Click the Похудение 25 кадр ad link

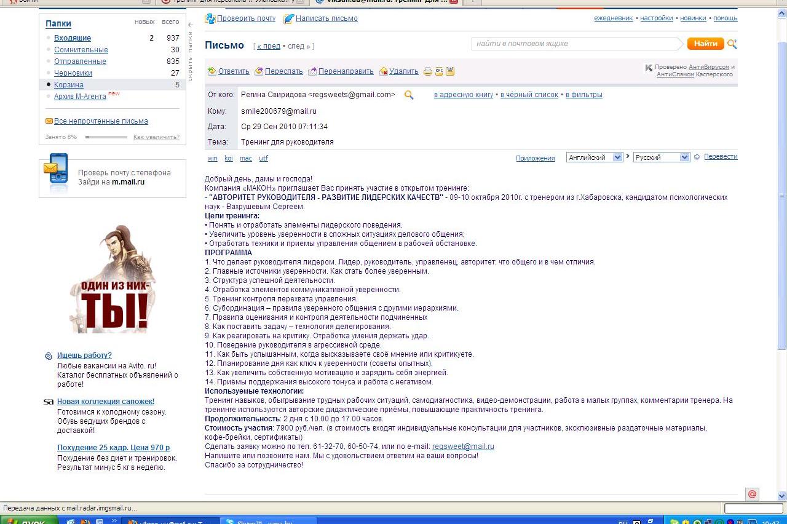113,448
